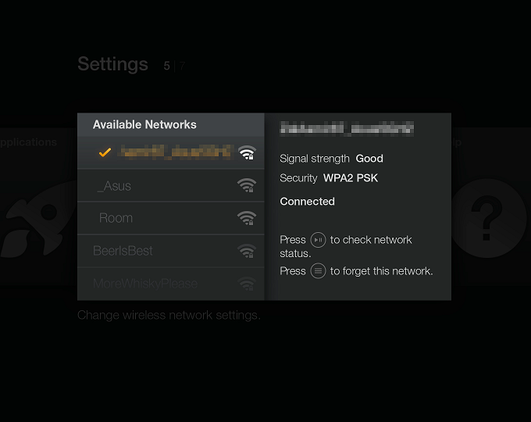Viewport: 531px width, 422px height.
Task: Click the Applications label on left edge
Action: click(x=28, y=142)
